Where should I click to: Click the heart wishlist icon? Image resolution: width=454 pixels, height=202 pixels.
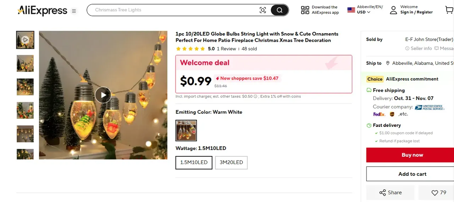[435, 193]
